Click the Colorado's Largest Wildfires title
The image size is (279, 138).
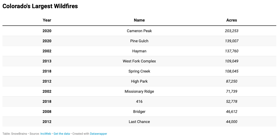pos(40,6)
